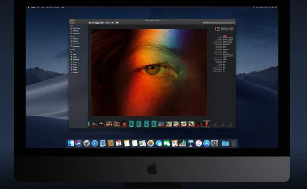Click the Wi-Fi status icon in menu bar

[254, 7]
